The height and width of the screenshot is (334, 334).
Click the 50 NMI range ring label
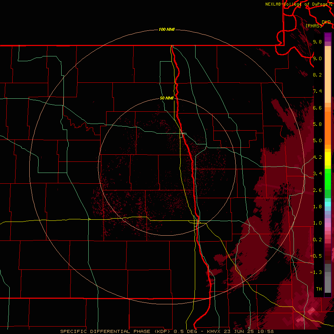pyautogui.click(x=167, y=98)
